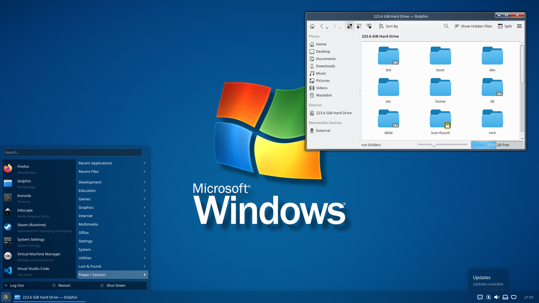Select Wastebin in Places panel
Screen dimensions: 539x303
333,95
